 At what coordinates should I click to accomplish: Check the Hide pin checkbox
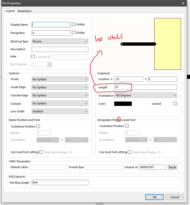[x=33, y=56]
